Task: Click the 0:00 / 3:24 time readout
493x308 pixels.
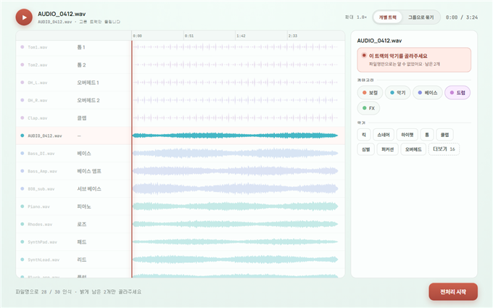Action: tap(462, 17)
